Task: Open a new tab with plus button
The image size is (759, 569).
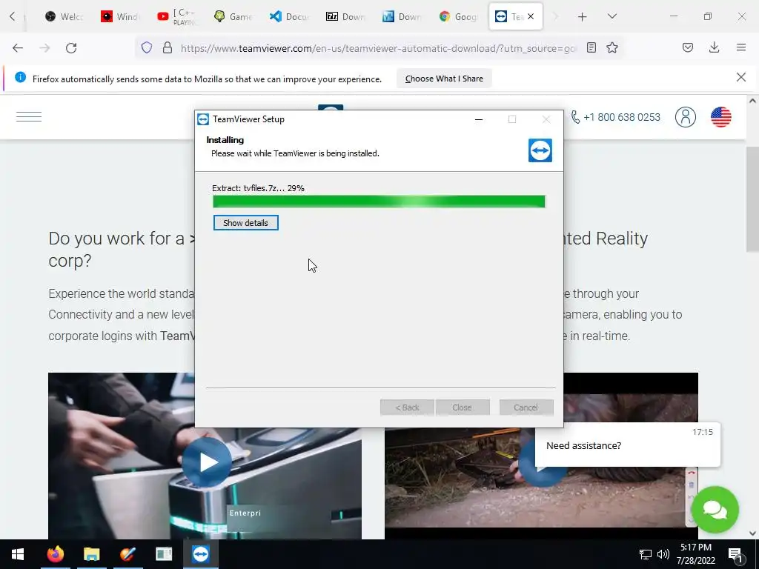Action: (583, 17)
